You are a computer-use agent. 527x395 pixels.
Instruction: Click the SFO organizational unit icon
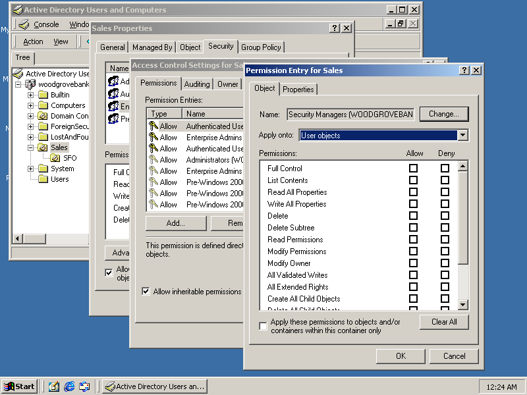(55, 158)
